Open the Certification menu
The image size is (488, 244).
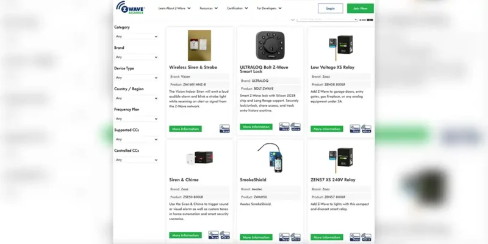[x=237, y=9]
